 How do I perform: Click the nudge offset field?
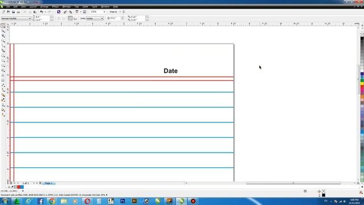pos(115,18)
